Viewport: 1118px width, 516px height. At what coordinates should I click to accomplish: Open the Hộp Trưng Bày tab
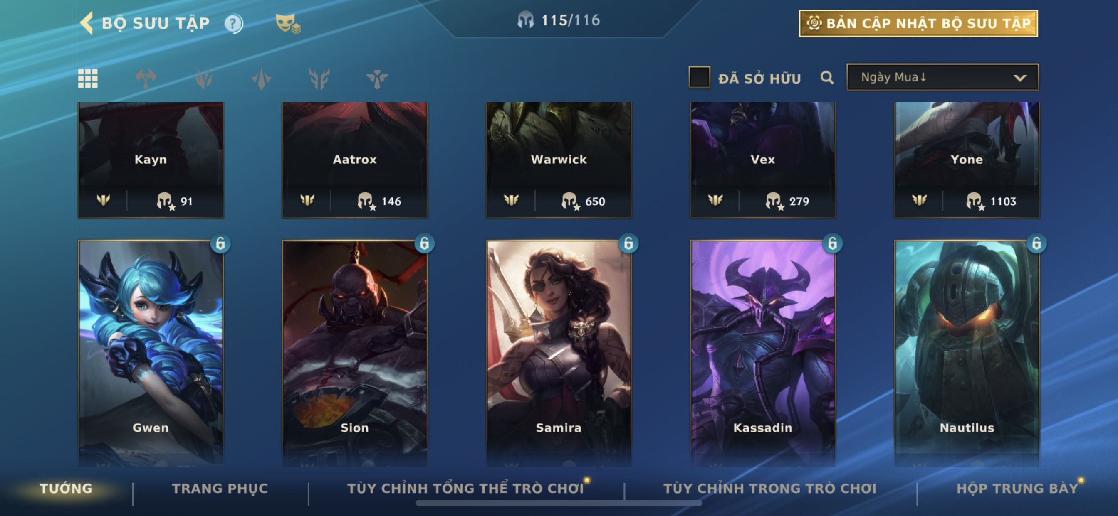pyautogui.click(x=1017, y=488)
